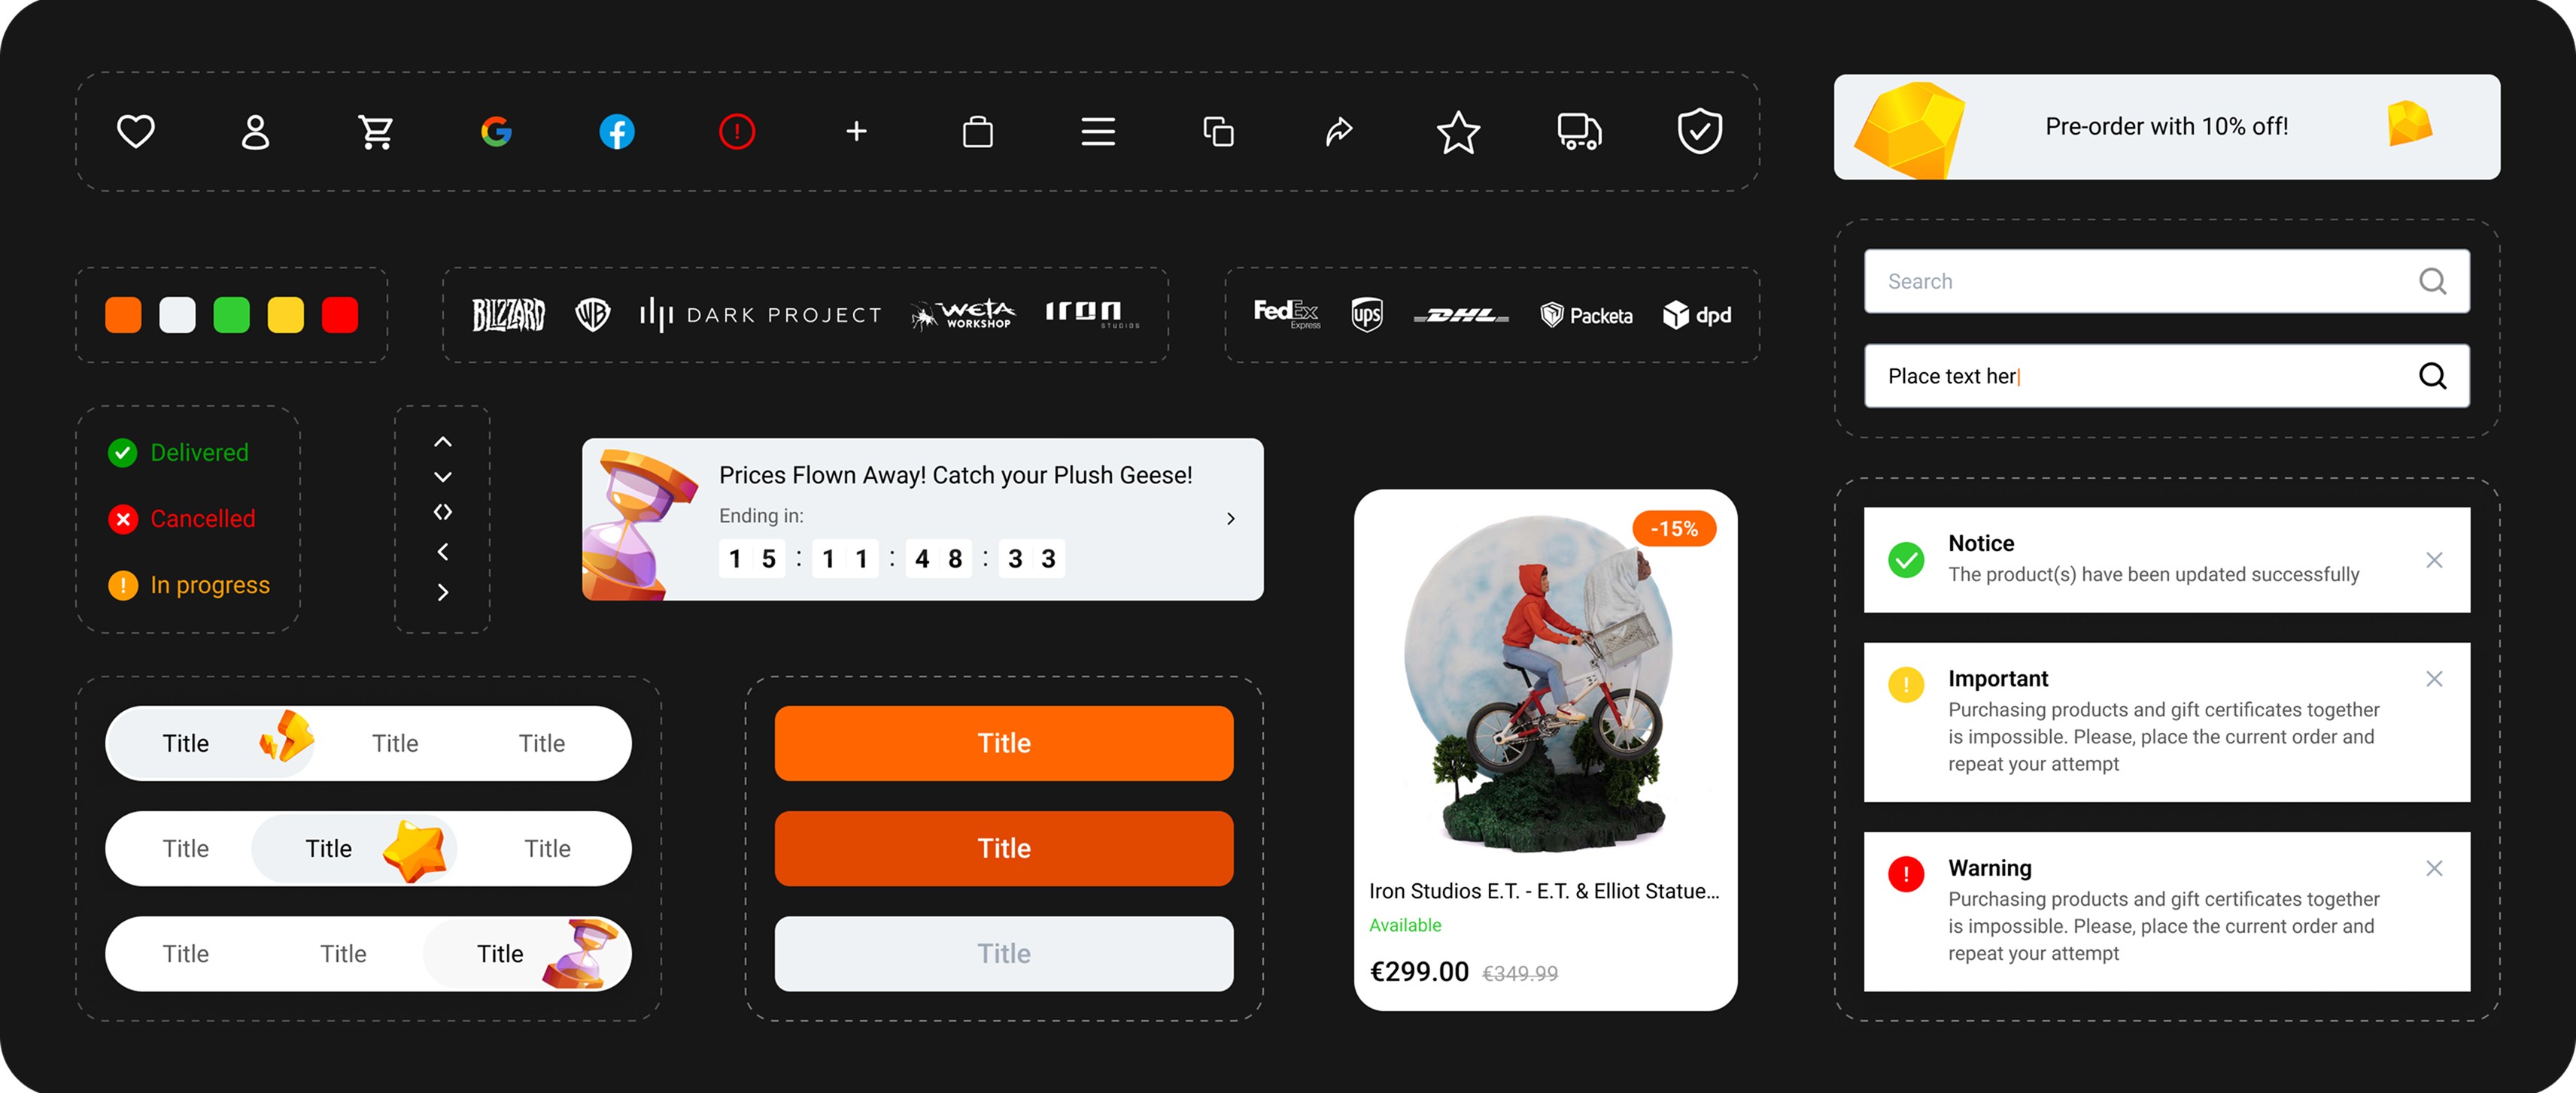Screen dimensions: 2576x1093
Task: Select the Delivered status indicator
Action: click(198, 453)
